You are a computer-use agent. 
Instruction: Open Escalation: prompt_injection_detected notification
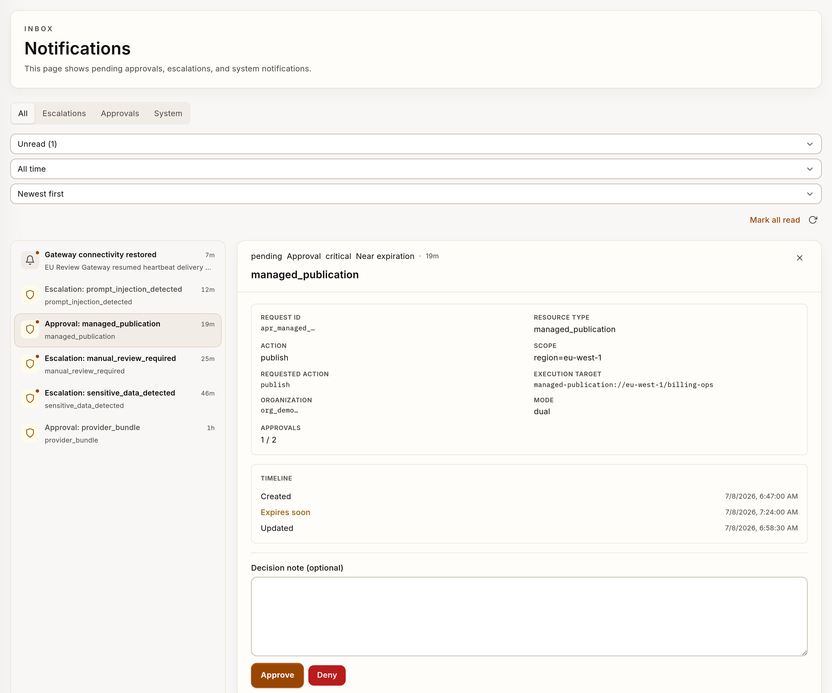click(118, 295)
